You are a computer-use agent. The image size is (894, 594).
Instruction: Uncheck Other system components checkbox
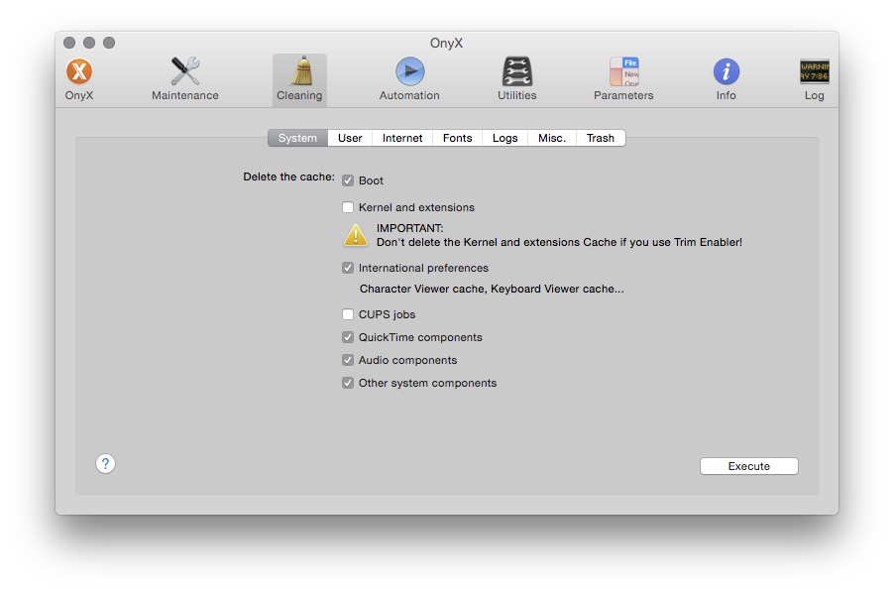348,383
